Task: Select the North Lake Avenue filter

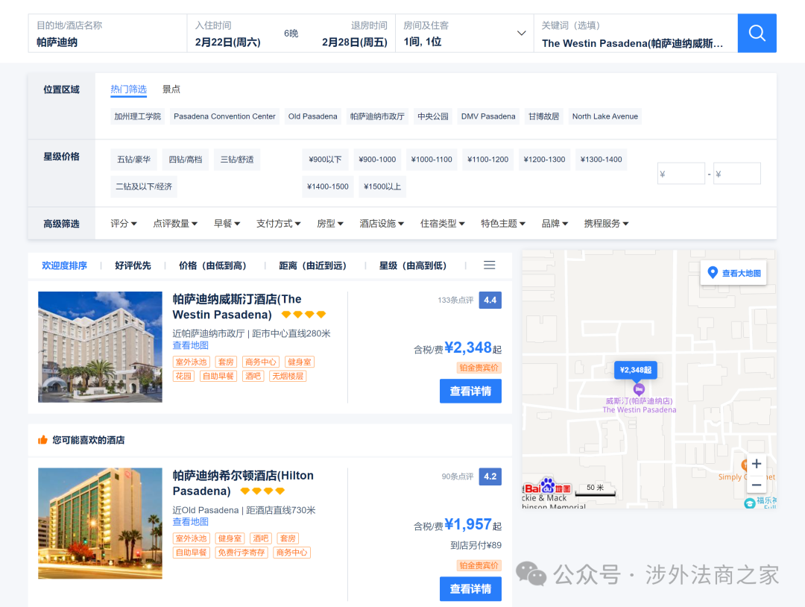Action: coord(605,116)
